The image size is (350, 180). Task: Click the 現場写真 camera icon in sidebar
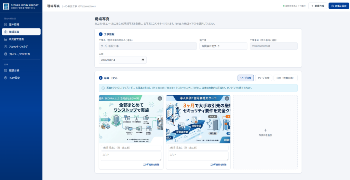[x=5, y=32]
